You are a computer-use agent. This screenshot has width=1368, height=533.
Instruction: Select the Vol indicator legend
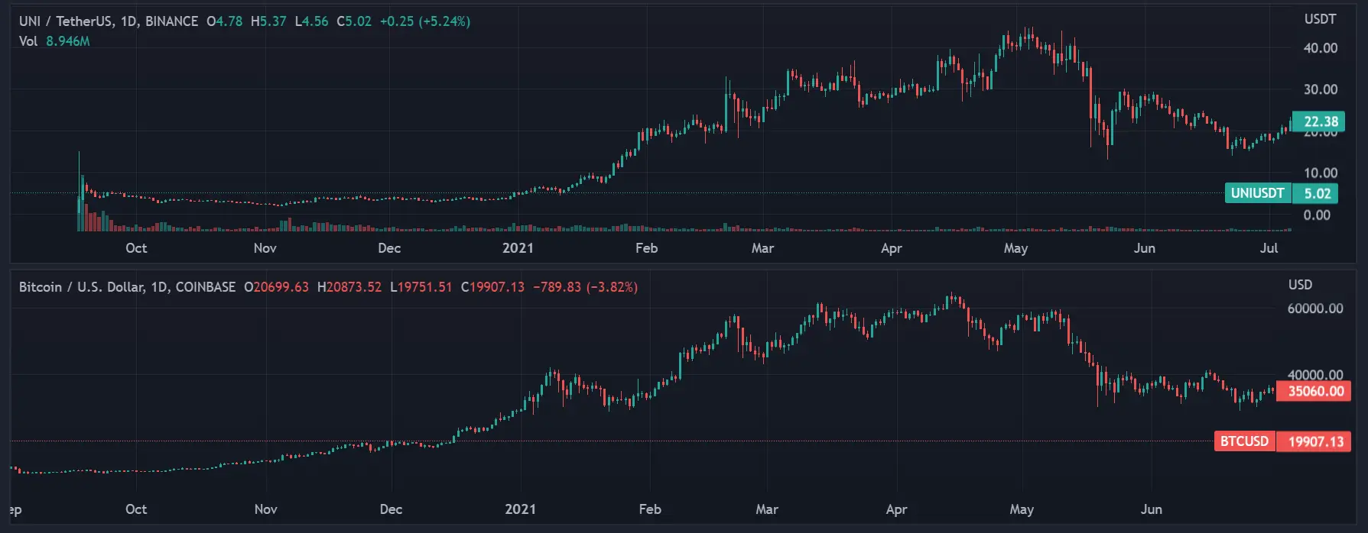(28, 41)
